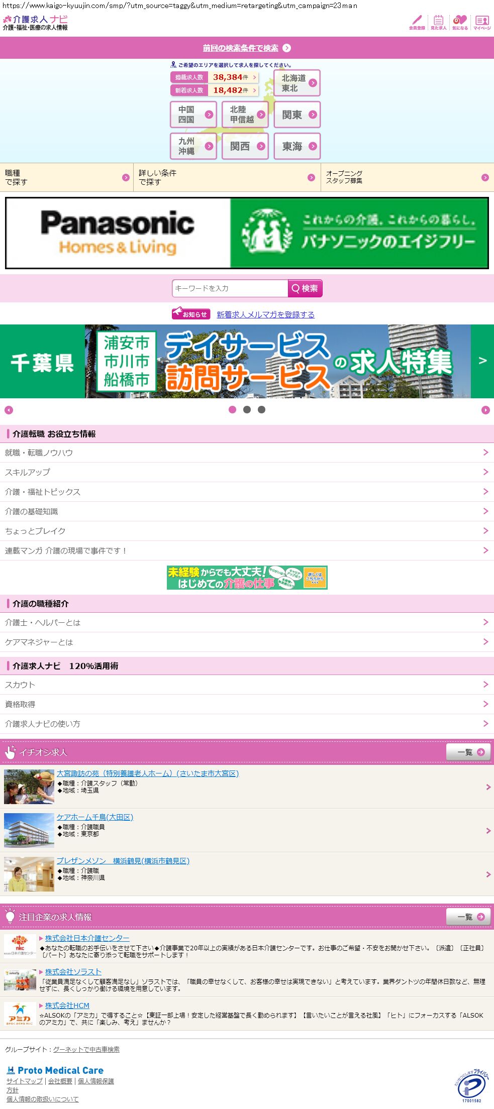Viewport: 494px width, 1109px height.
Task: Open the 見た求人 history icon
Action: 438,22
